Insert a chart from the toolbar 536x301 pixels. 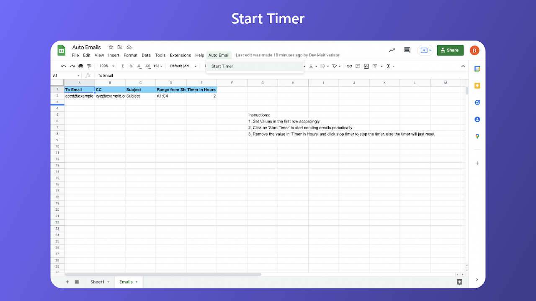click(366, 66)
